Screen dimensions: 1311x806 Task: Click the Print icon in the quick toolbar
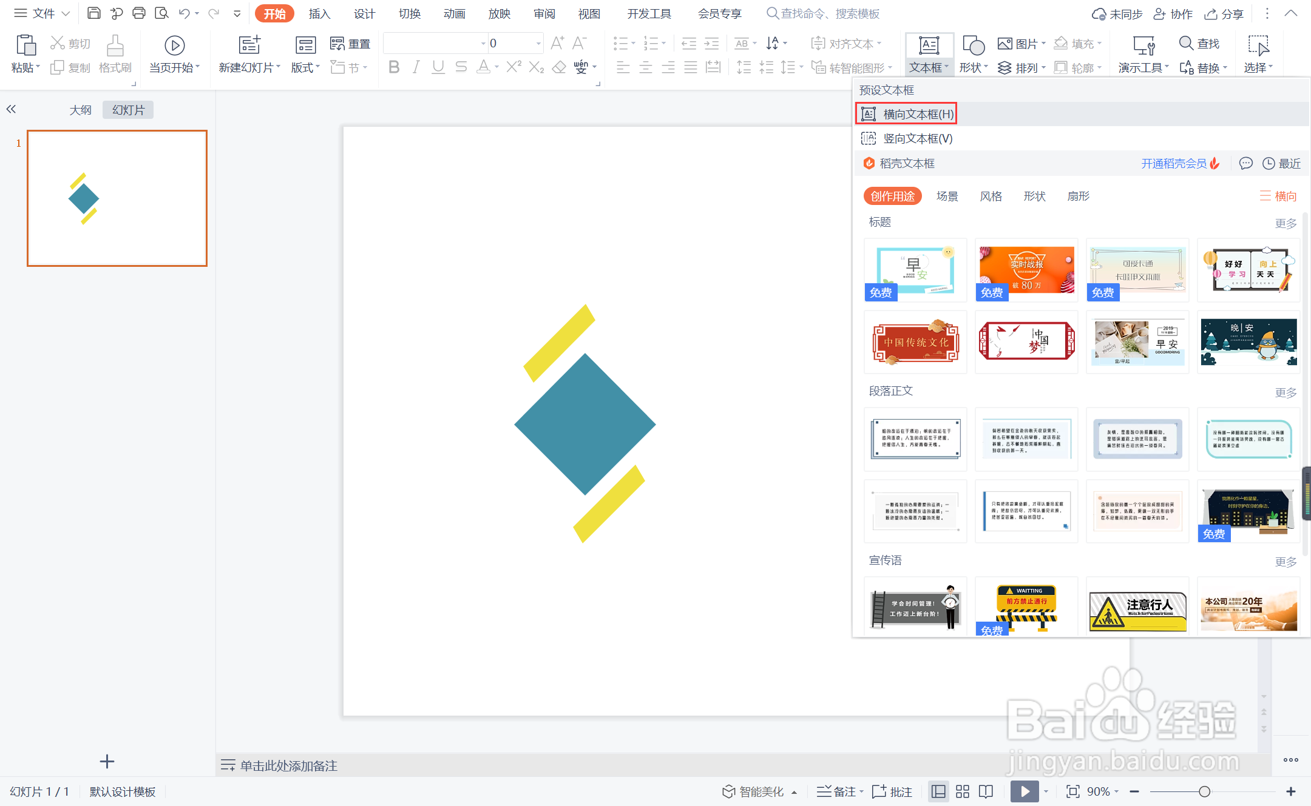click(139, 13)
